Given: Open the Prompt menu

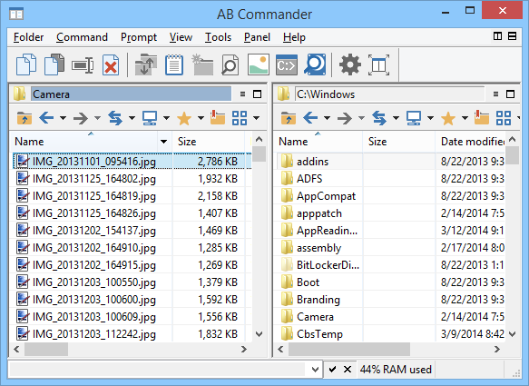Looking at the screenshot, I should tap(139, 37).
